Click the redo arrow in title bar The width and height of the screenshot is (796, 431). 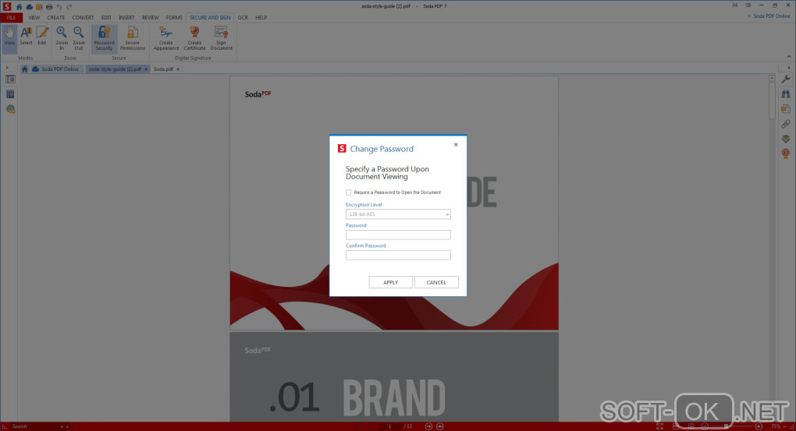pos(69,6)
